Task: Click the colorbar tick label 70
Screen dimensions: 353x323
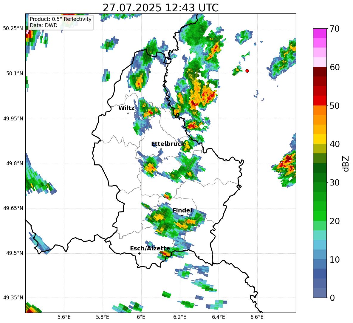Action: 335,29
